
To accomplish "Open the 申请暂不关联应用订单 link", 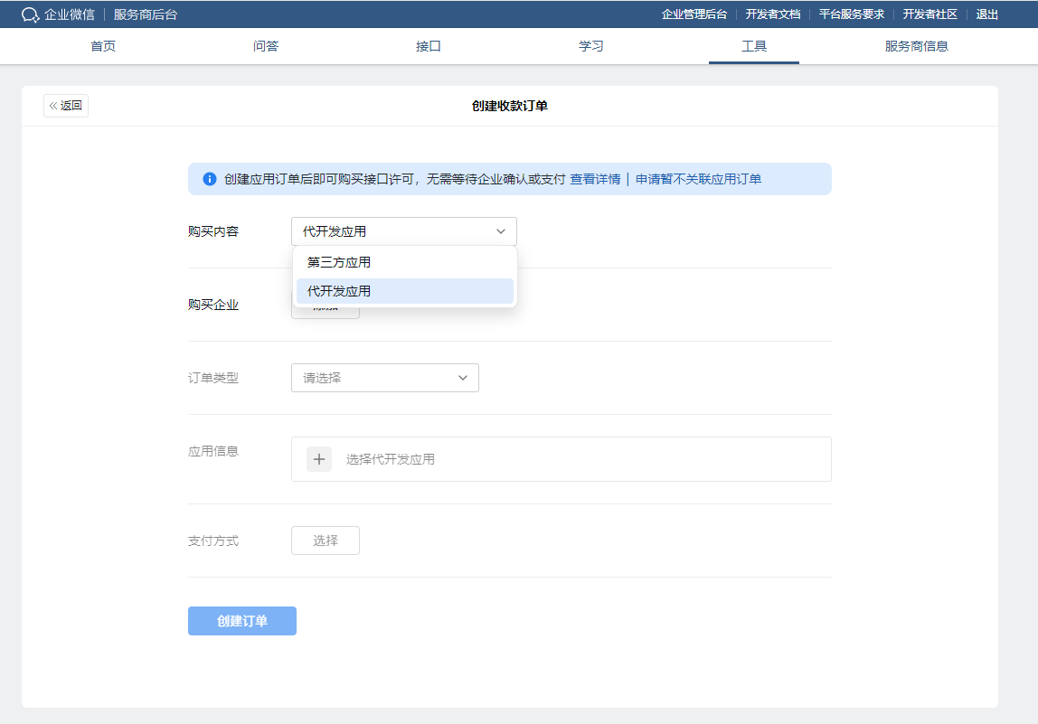I will tap(698, 179).
